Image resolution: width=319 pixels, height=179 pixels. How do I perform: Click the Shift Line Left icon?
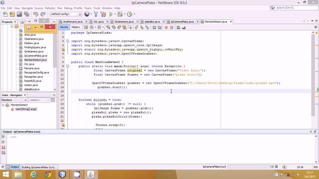[154, 27]
